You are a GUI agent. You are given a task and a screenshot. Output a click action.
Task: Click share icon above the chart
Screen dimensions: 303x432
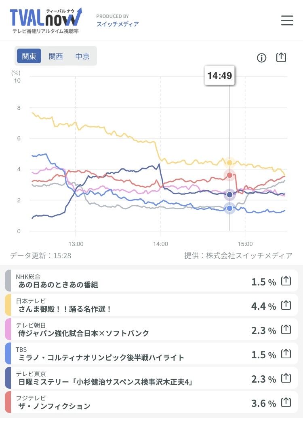(x=281, y=57)
